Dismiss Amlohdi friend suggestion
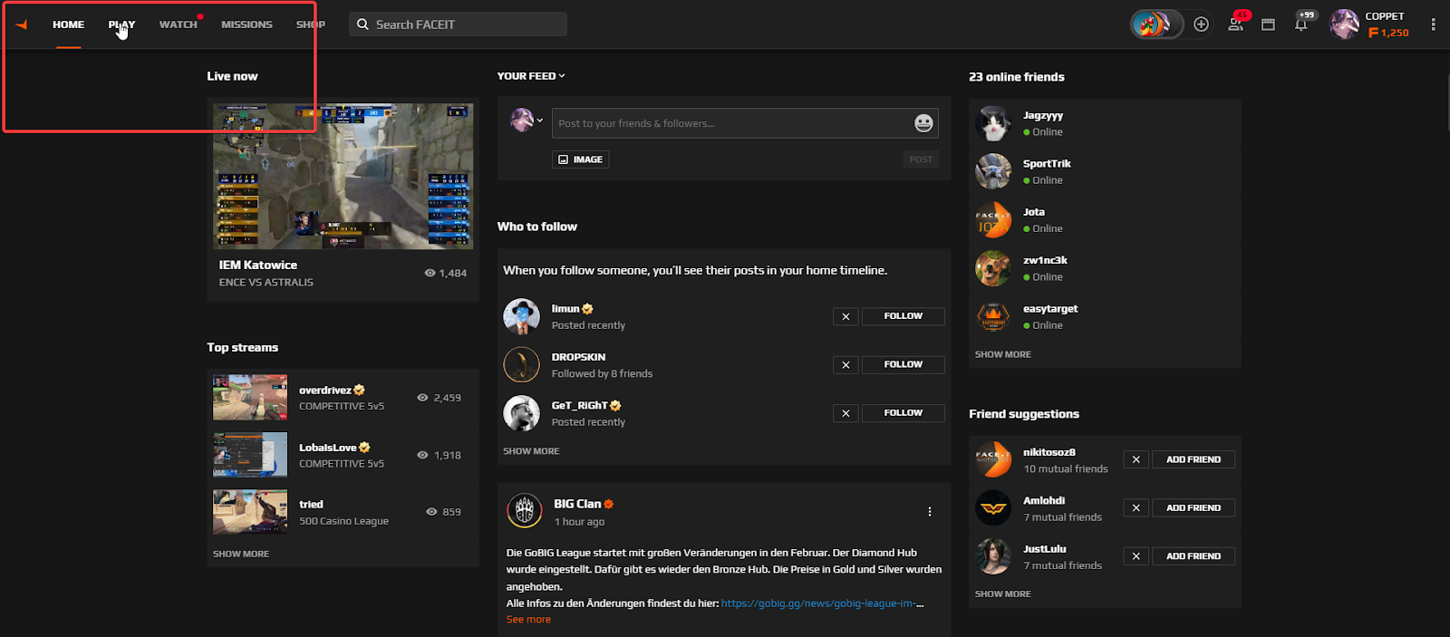The height and width of the screenshot is (637, 1450). (x=1136, y=508)
